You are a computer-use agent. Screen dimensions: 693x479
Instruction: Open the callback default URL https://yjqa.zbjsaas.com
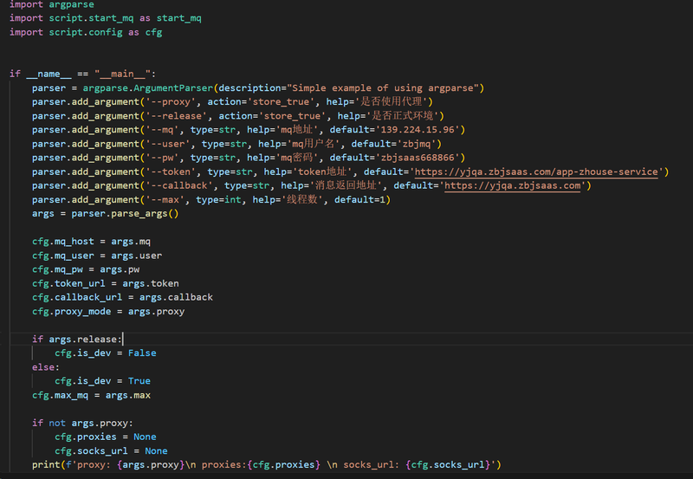(x=515, y=185)
